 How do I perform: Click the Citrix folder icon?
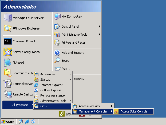[x=36, y=106]
